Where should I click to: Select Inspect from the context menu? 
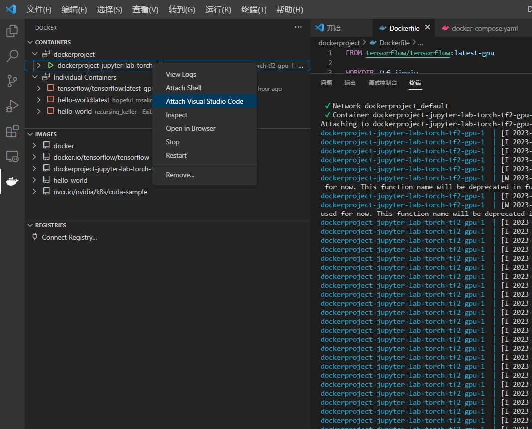pos(204,115)
